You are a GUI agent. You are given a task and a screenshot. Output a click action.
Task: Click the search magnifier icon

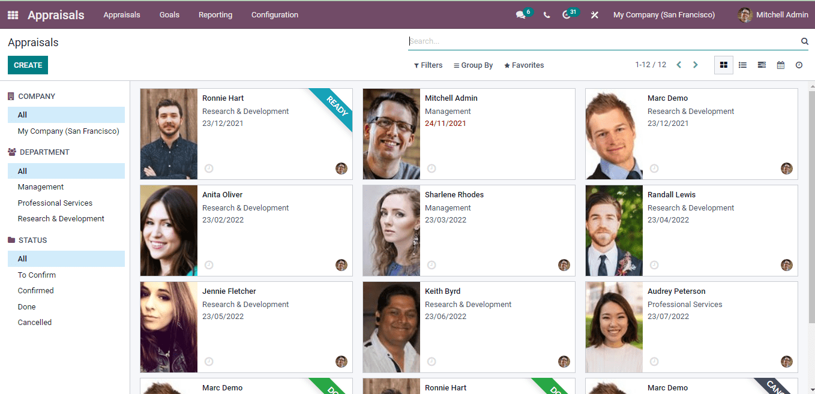pos(805,41)
